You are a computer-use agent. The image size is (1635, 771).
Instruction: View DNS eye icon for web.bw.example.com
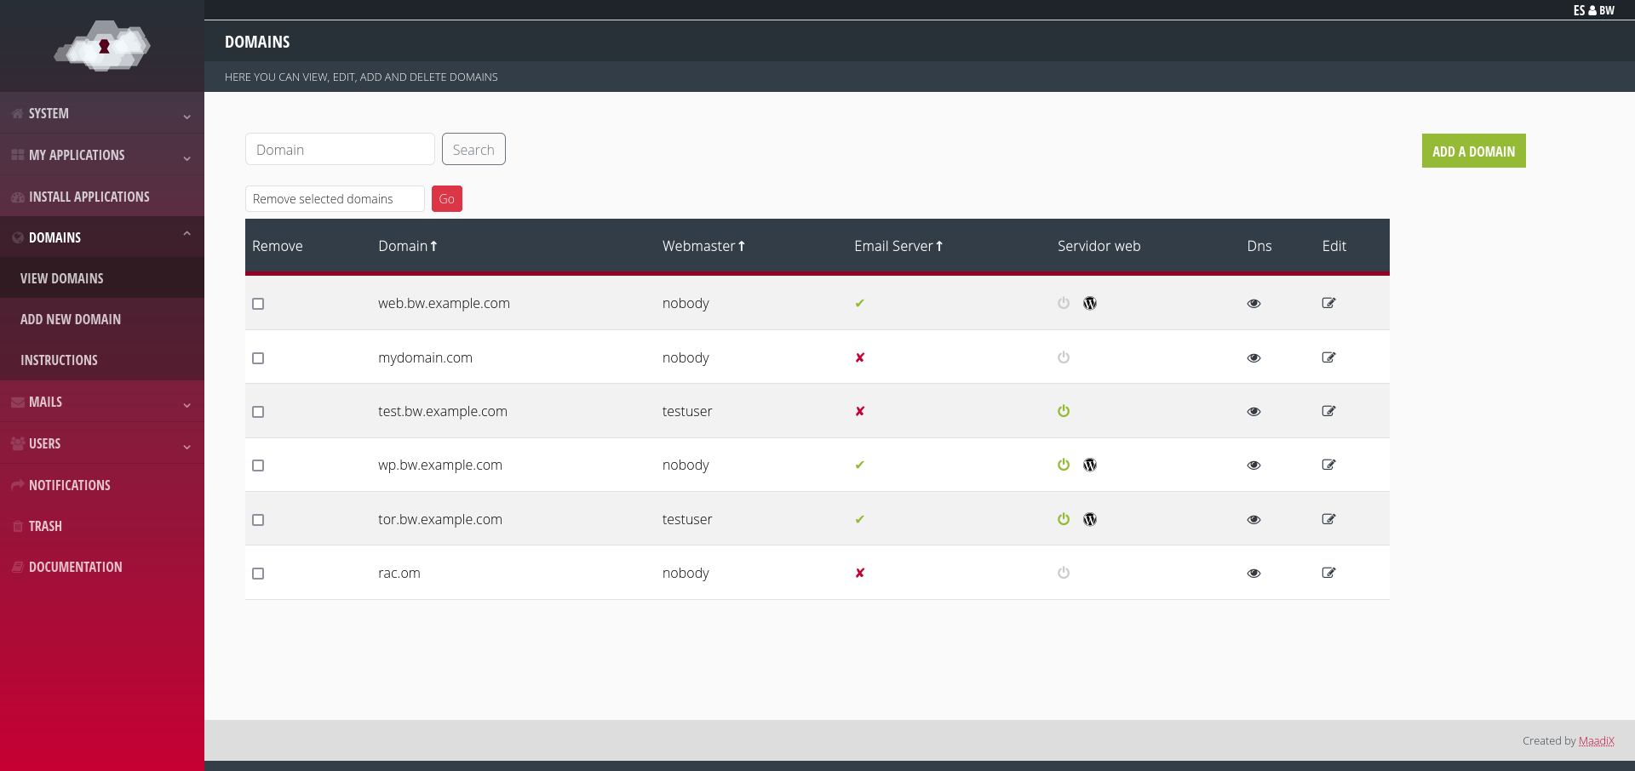point(1253,304)
